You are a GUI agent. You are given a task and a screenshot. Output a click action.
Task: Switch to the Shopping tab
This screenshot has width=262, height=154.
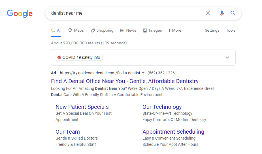click(102, 30)
